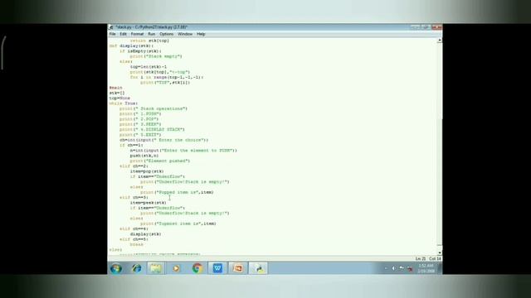This screenshot has width=531, height=298.
Task: Click the 'top=None' line
Action: (119, 98)
